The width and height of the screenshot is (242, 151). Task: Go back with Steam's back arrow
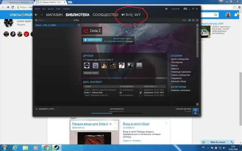click(36, 14)
